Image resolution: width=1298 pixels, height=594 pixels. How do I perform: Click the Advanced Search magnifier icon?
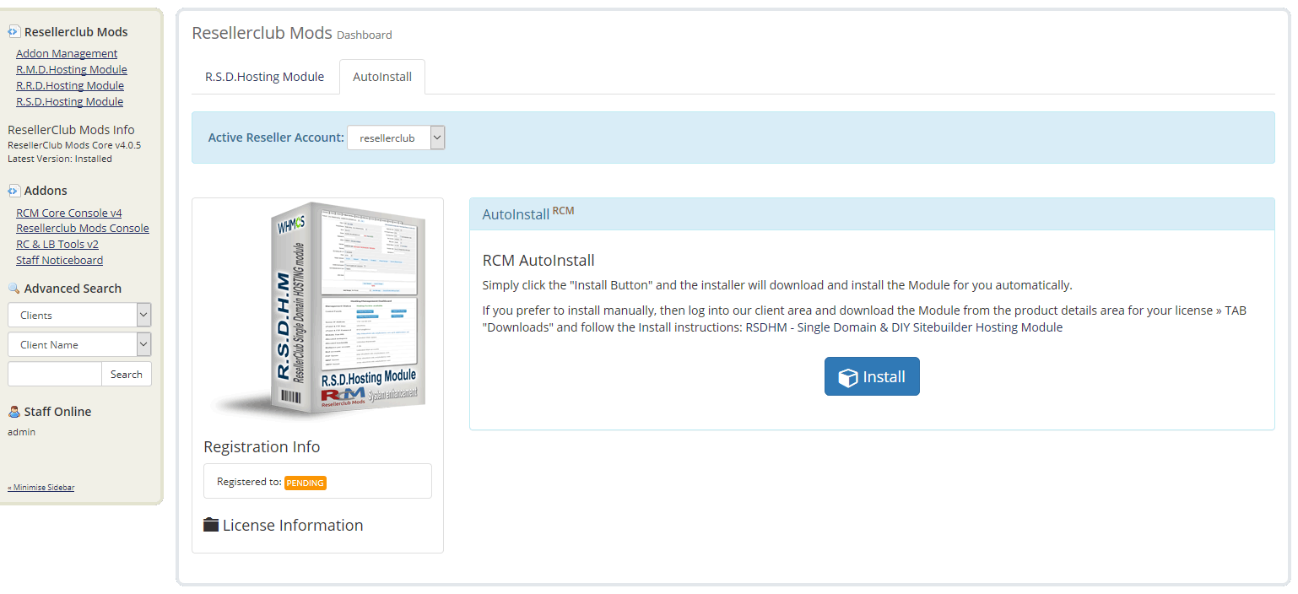(14, 289)
